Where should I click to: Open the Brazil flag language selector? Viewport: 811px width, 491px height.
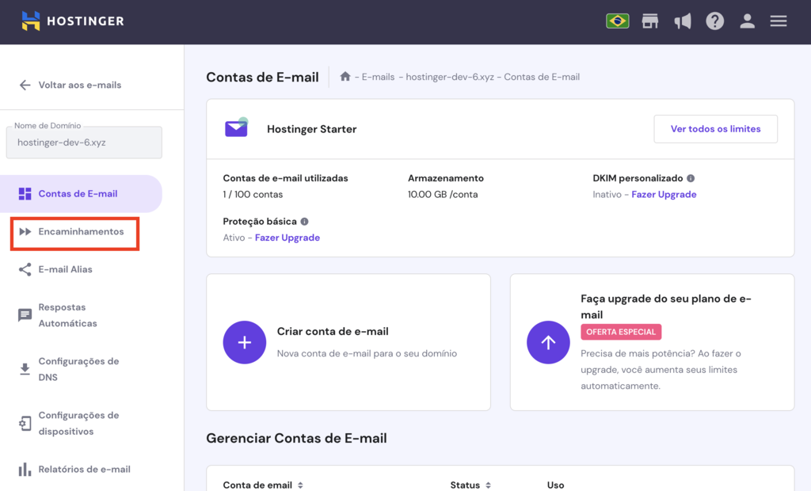click(618, 21)
